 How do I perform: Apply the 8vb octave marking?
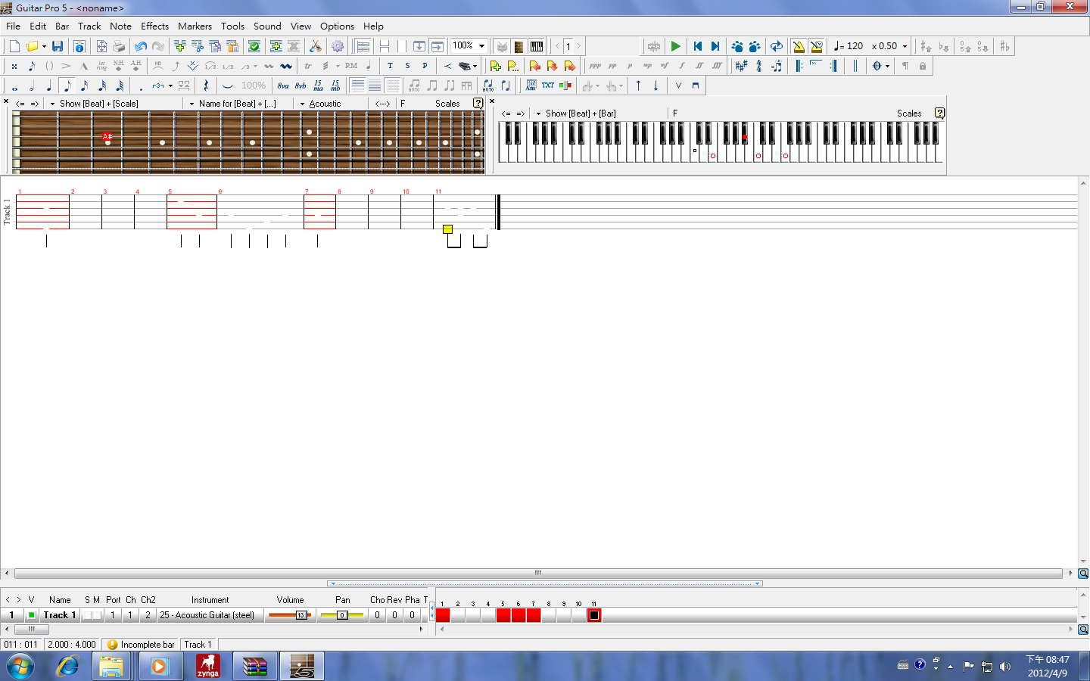[301, 86]
